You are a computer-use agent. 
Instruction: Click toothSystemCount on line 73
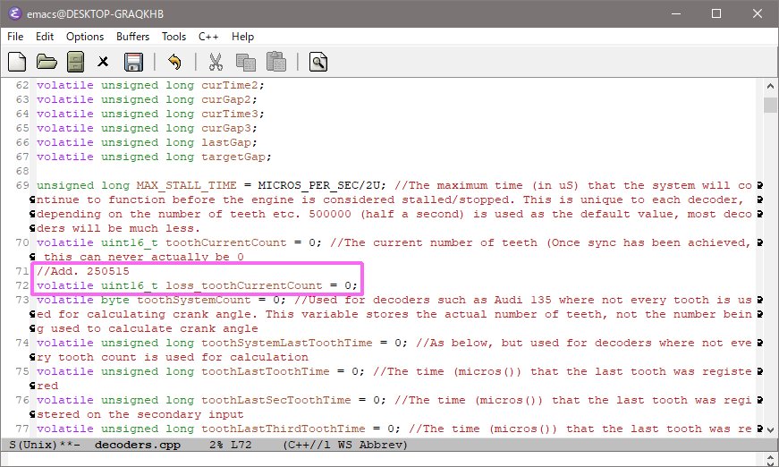194,300
